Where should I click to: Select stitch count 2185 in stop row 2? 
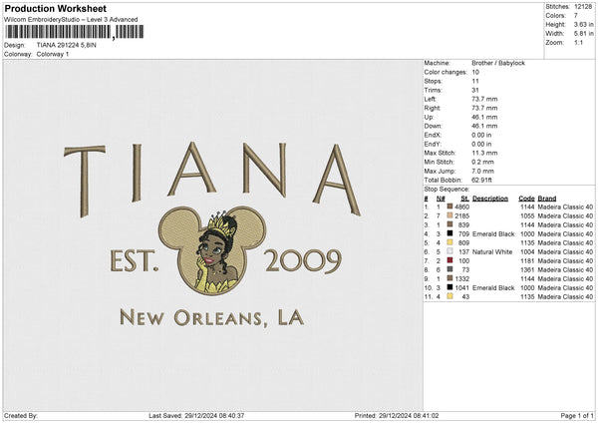point(461,216)
